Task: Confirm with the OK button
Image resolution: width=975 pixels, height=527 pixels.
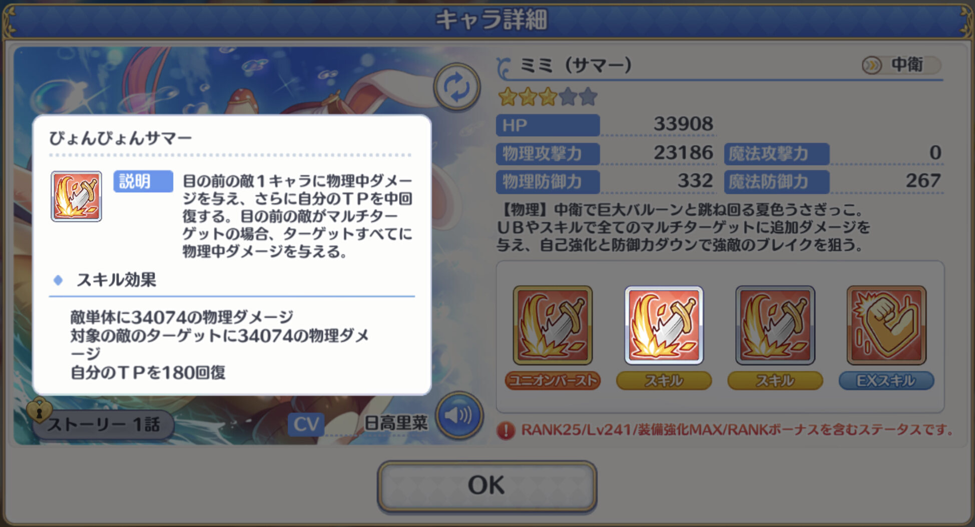Action: (x=487, y=486)
